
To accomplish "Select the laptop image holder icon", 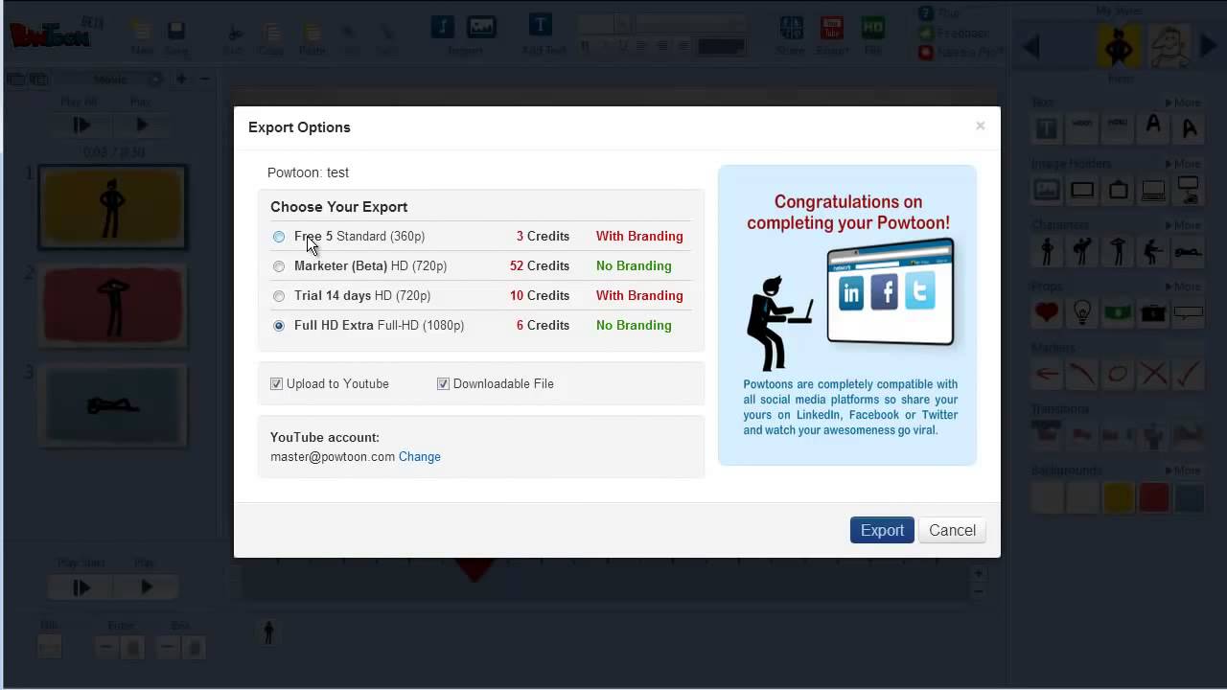I will (x=1153, y=190).
